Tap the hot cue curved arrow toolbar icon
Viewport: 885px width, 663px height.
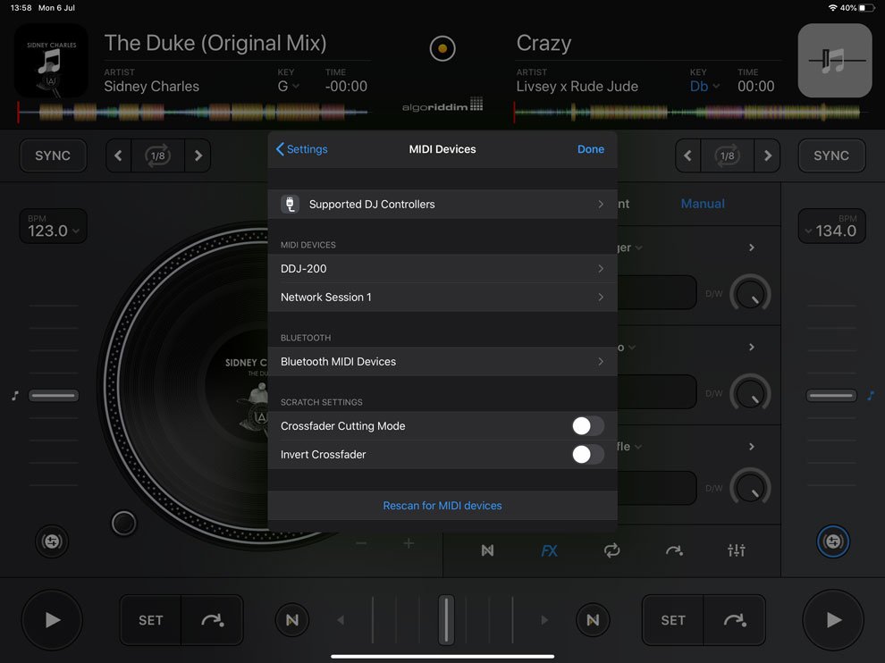(674, 551)
